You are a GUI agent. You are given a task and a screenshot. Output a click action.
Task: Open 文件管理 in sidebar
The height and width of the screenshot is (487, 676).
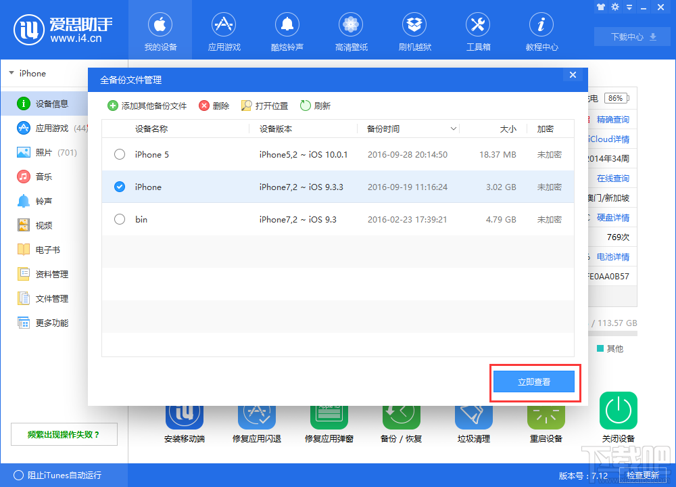click(44, 298)
